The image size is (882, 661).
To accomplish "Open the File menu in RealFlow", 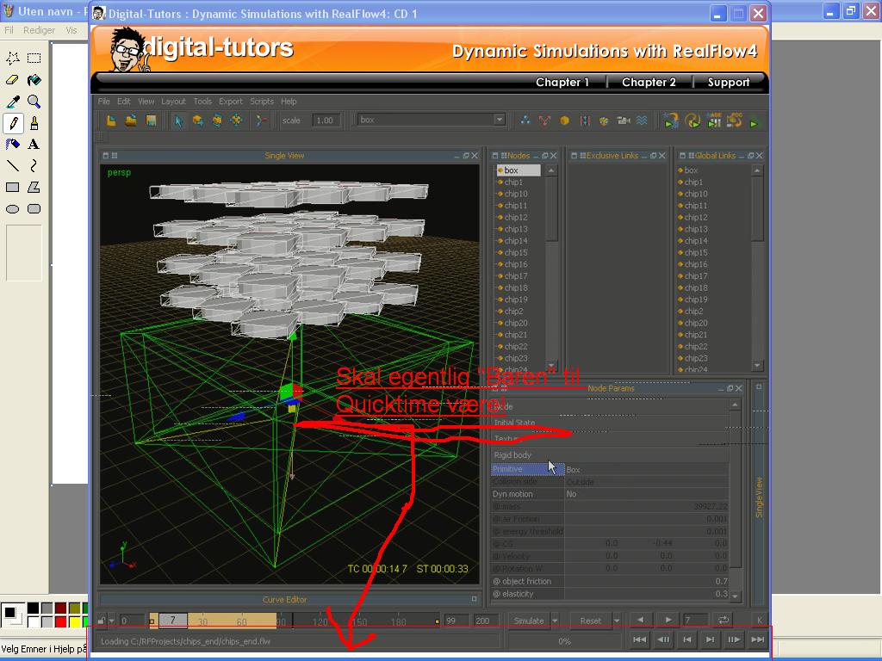I will [103, 102].
